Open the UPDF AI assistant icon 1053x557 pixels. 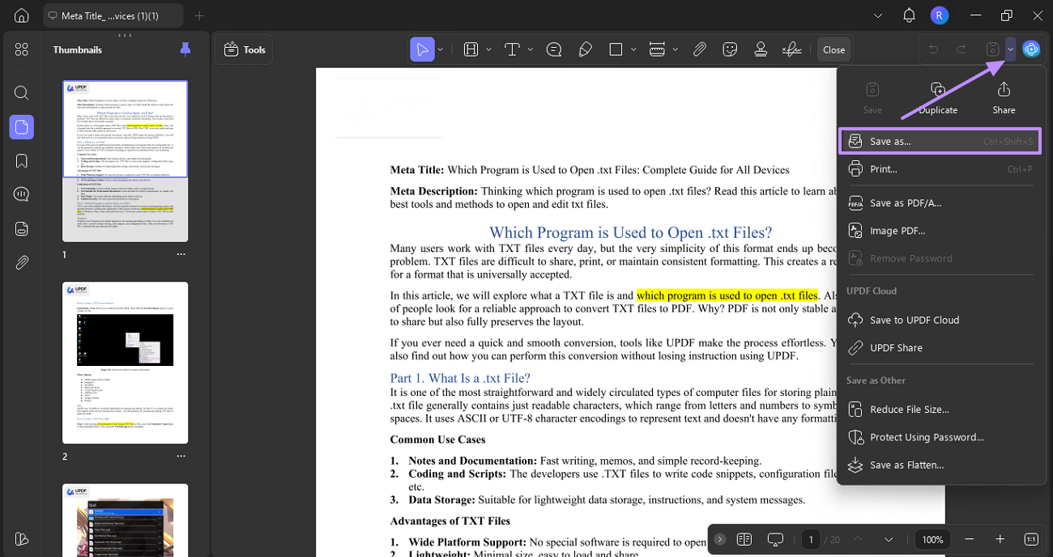click(1031, 49)
